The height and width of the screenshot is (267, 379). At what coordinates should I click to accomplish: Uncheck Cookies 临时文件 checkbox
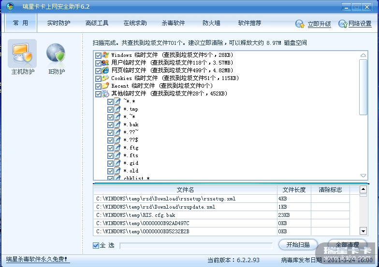point(98,79)
